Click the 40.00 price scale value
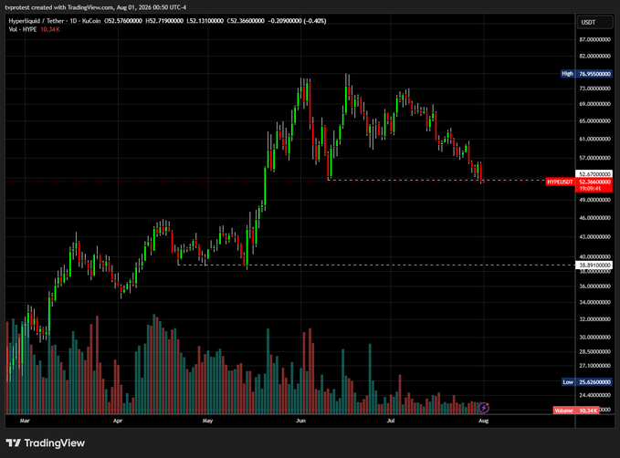620x458 pixels. [594, 256]
